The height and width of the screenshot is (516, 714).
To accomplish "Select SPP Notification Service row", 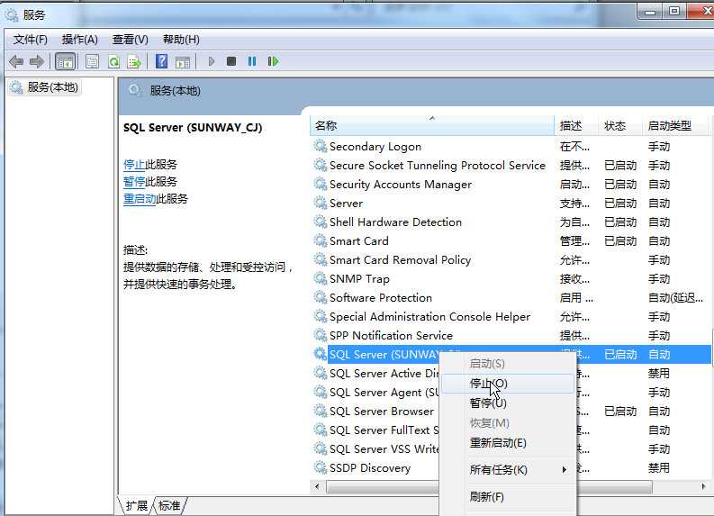I will click(510, 335).
